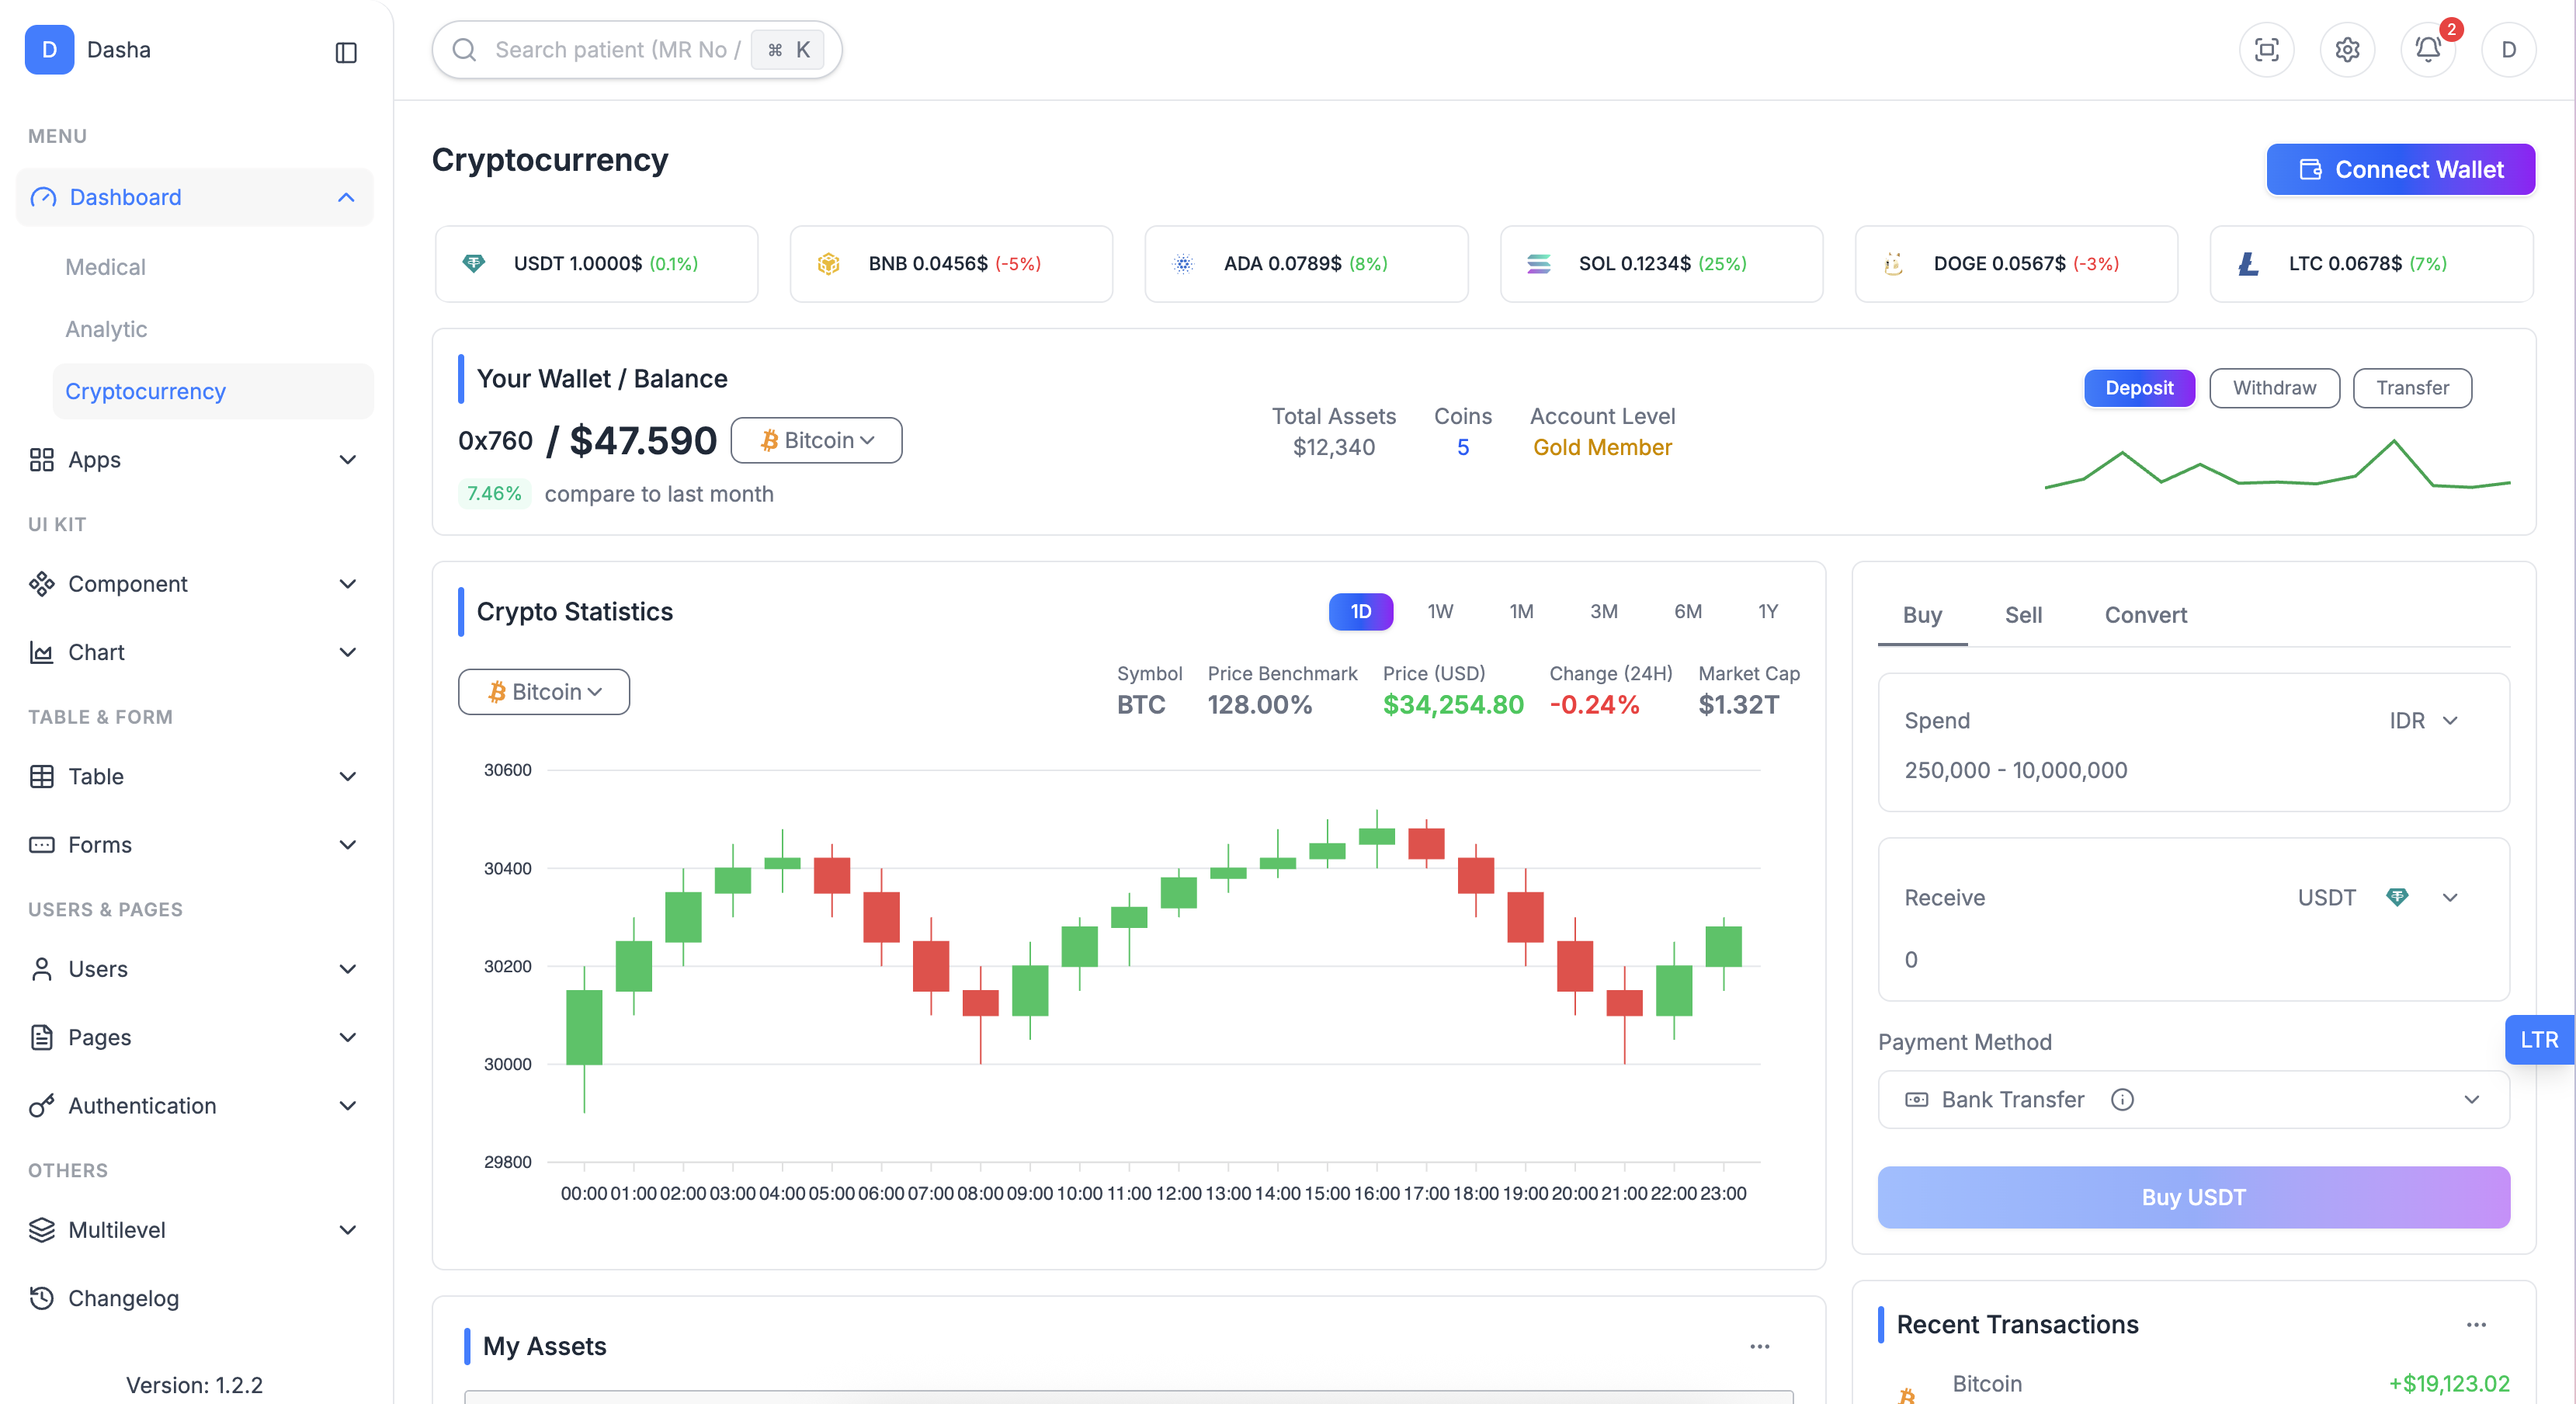The image size is (2576, 1404).
Task: Select the 1M time range
Action: point(1521,612)
